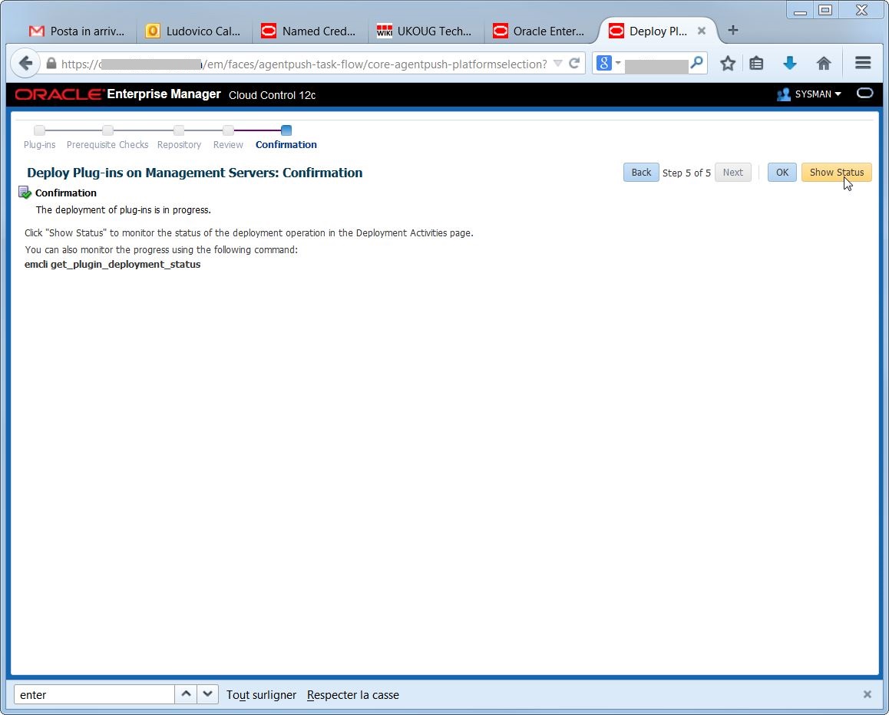The width and height of the screenshot is (889, 715).
Task: Reload the page with refresh icon
Action: point(574,64)
